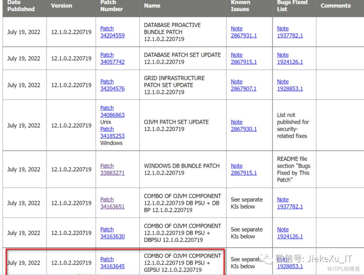Screen dimensions: 364x275
Task: Open Patch 34057742 link
Action: coord(112,59)
